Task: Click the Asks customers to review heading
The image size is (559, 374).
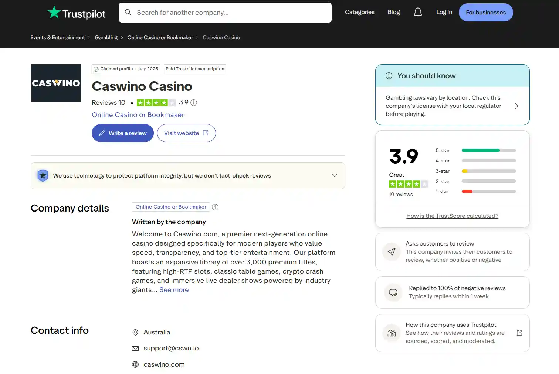Action: (x=440, y=244)
